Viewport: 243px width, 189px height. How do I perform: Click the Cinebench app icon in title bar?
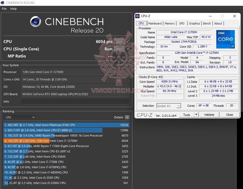[x=2, y=3]
